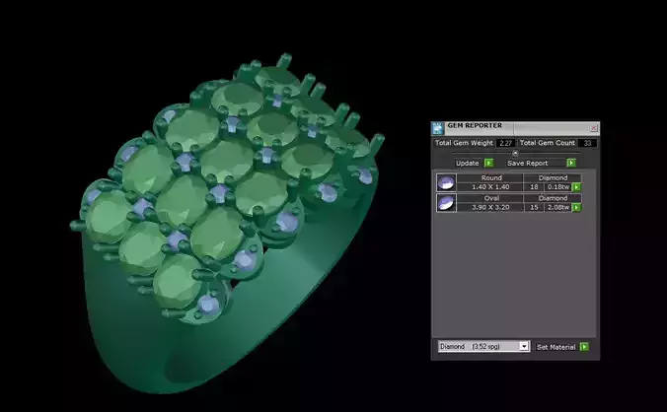Viewport: 667px width, 412px height.
Task: Click green arrow on the 2.08tw row
Action: tap(576, 207)
